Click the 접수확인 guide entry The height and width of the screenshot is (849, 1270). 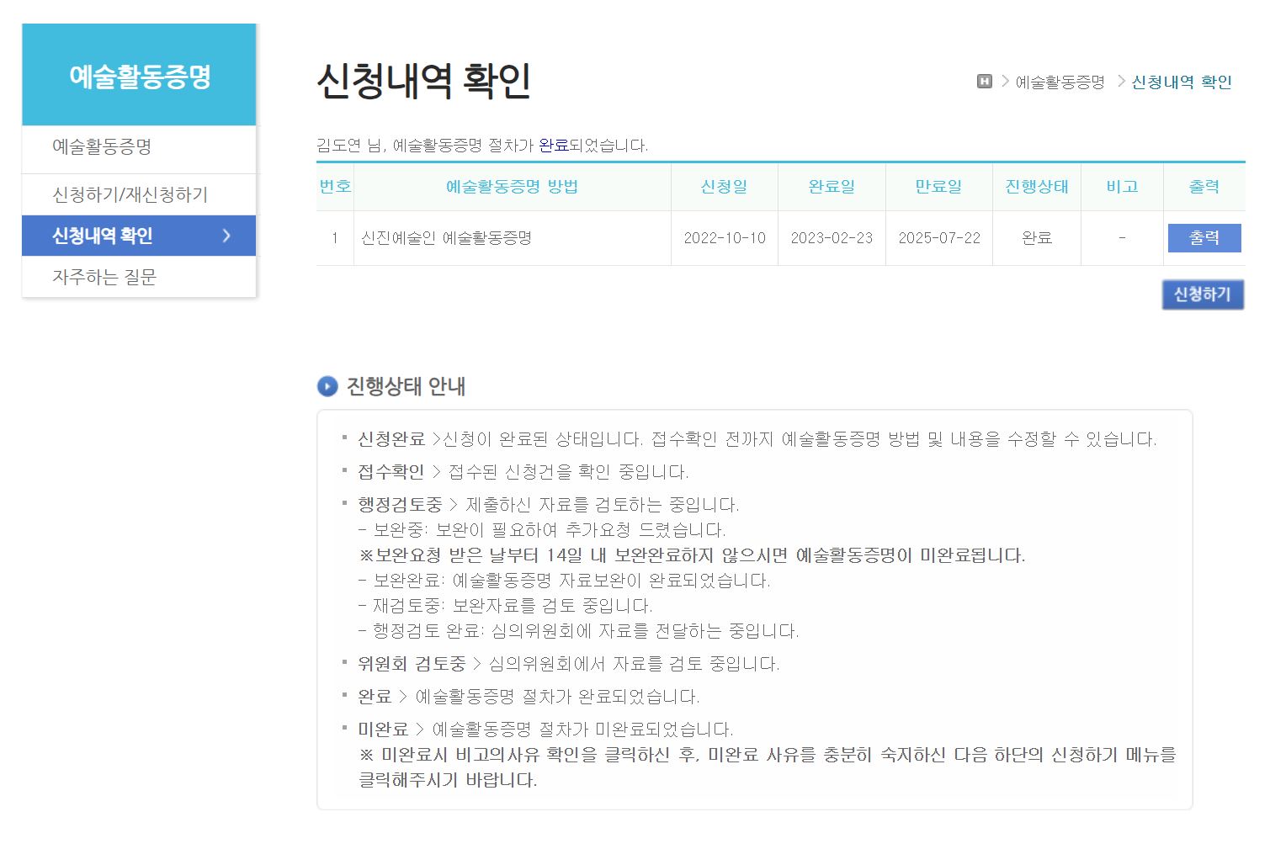(523, 472)
